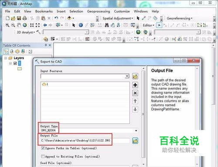Open the Bookmarks menu
This screenshot has width=218, height=167.
coord(44,11)
